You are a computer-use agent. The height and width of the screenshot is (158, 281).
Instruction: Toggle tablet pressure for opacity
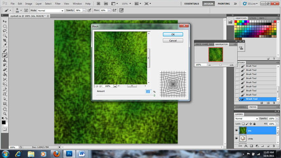point(89,10)
